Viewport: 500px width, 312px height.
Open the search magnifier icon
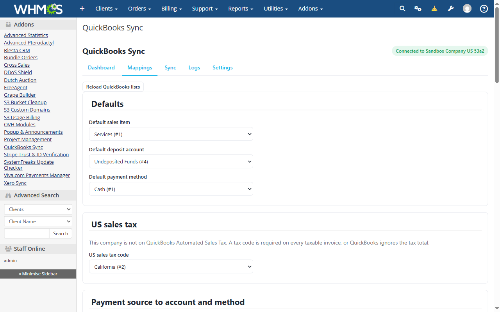tap(402, 9)
